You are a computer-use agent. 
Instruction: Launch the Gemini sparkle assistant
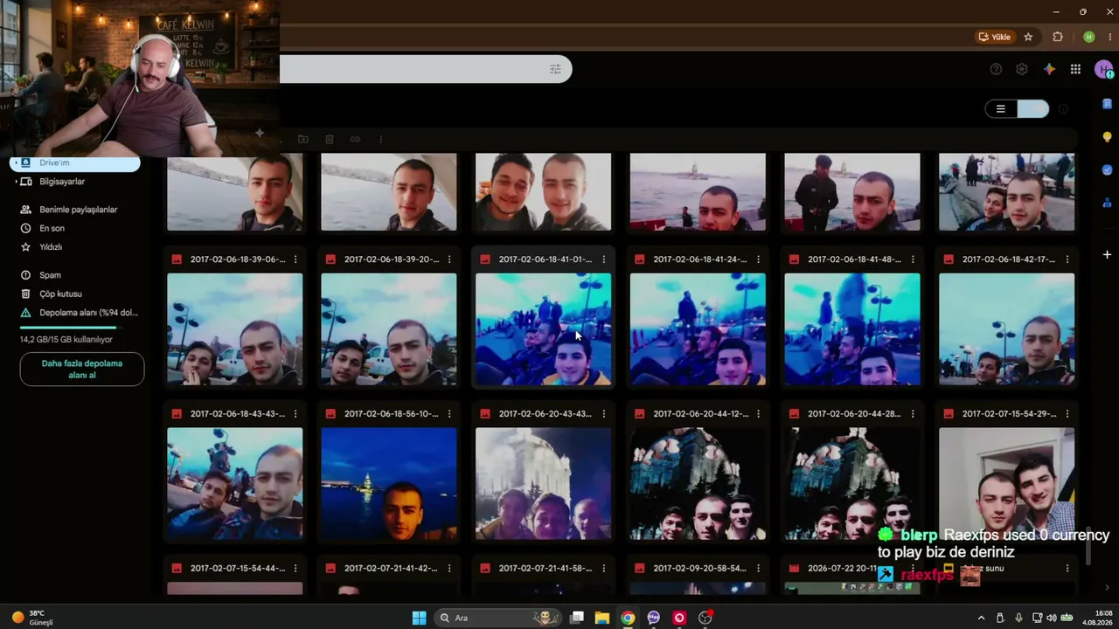[x=1049, y=69]
